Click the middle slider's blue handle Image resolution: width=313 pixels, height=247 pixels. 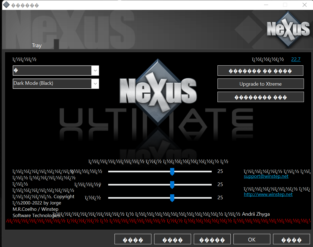click(172, 185)
